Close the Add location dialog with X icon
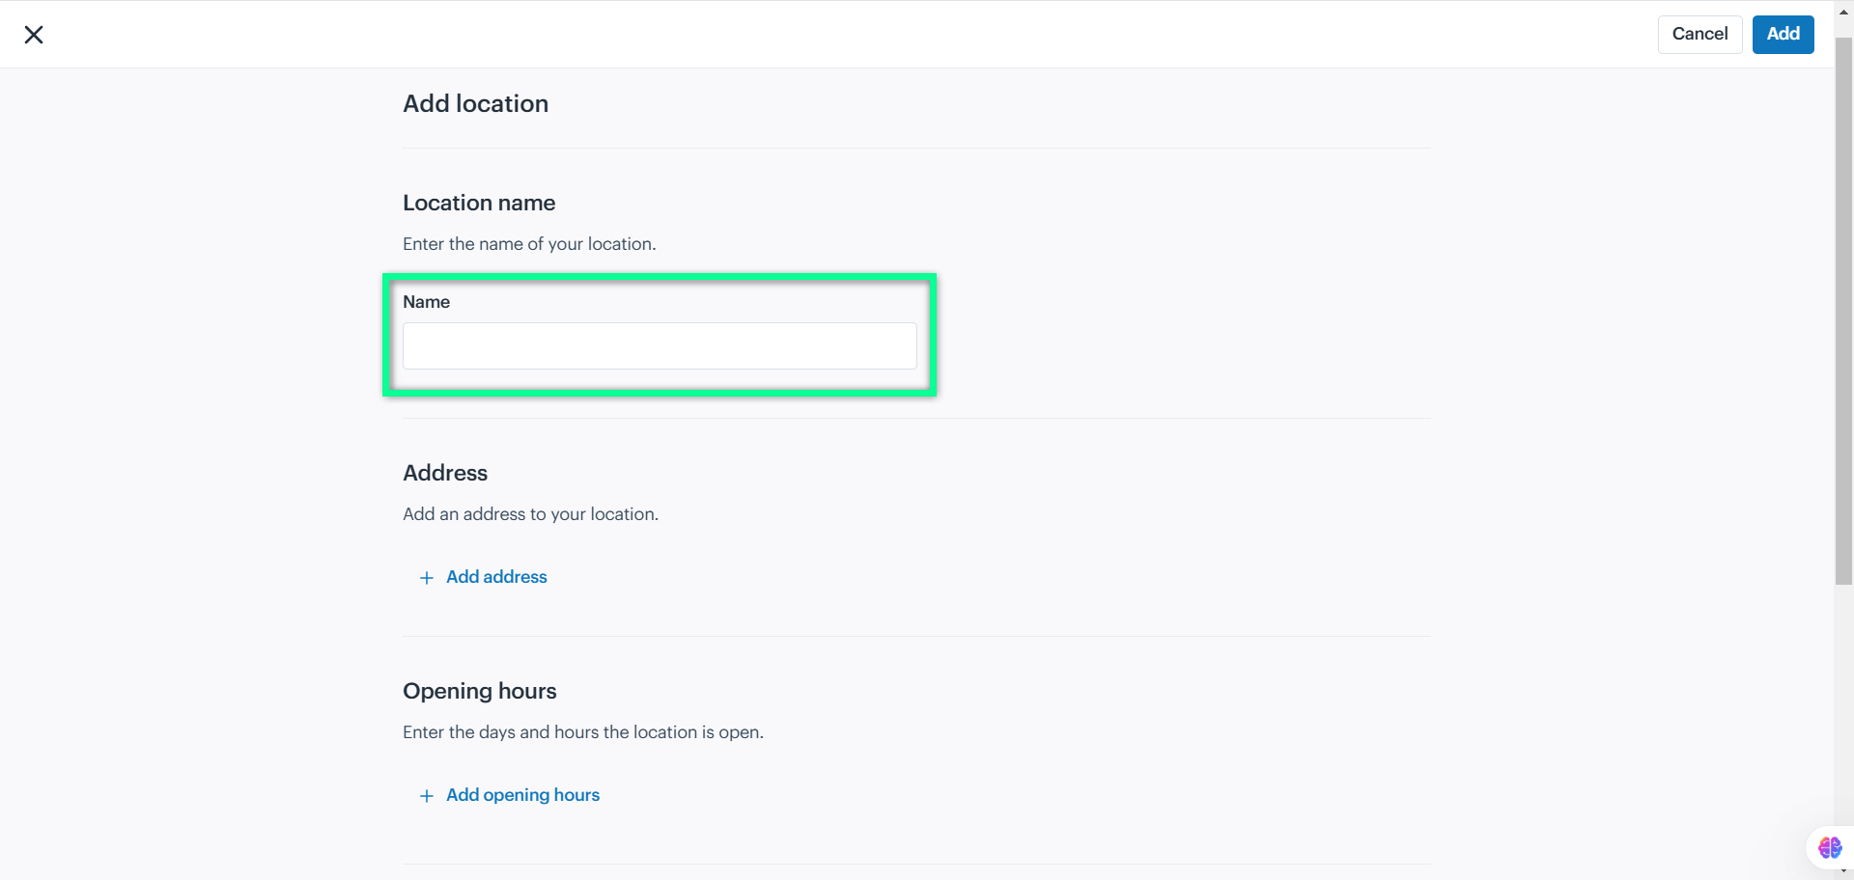Screen dimensions: 1854x880 (34, 35)
